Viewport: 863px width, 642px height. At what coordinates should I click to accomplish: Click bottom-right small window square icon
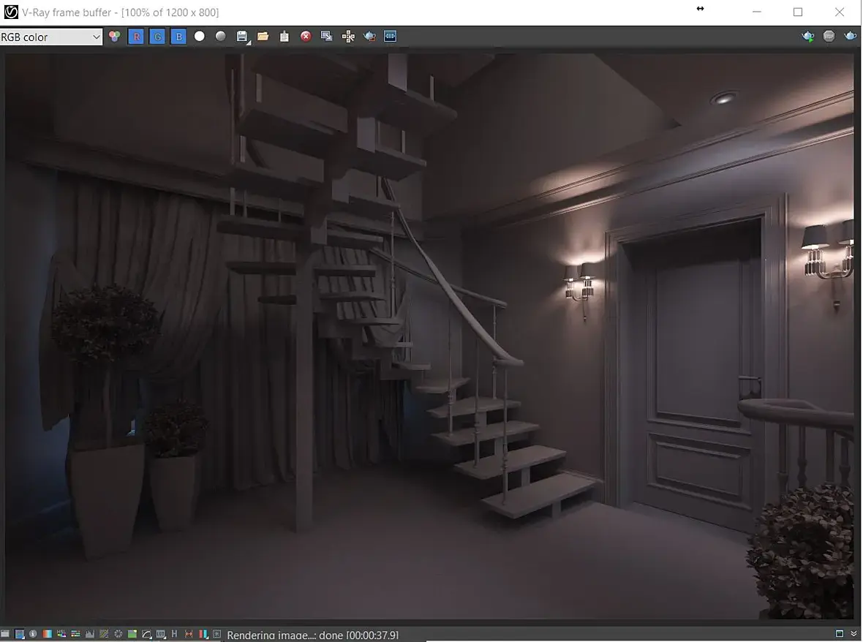click(x=840, y=634)
